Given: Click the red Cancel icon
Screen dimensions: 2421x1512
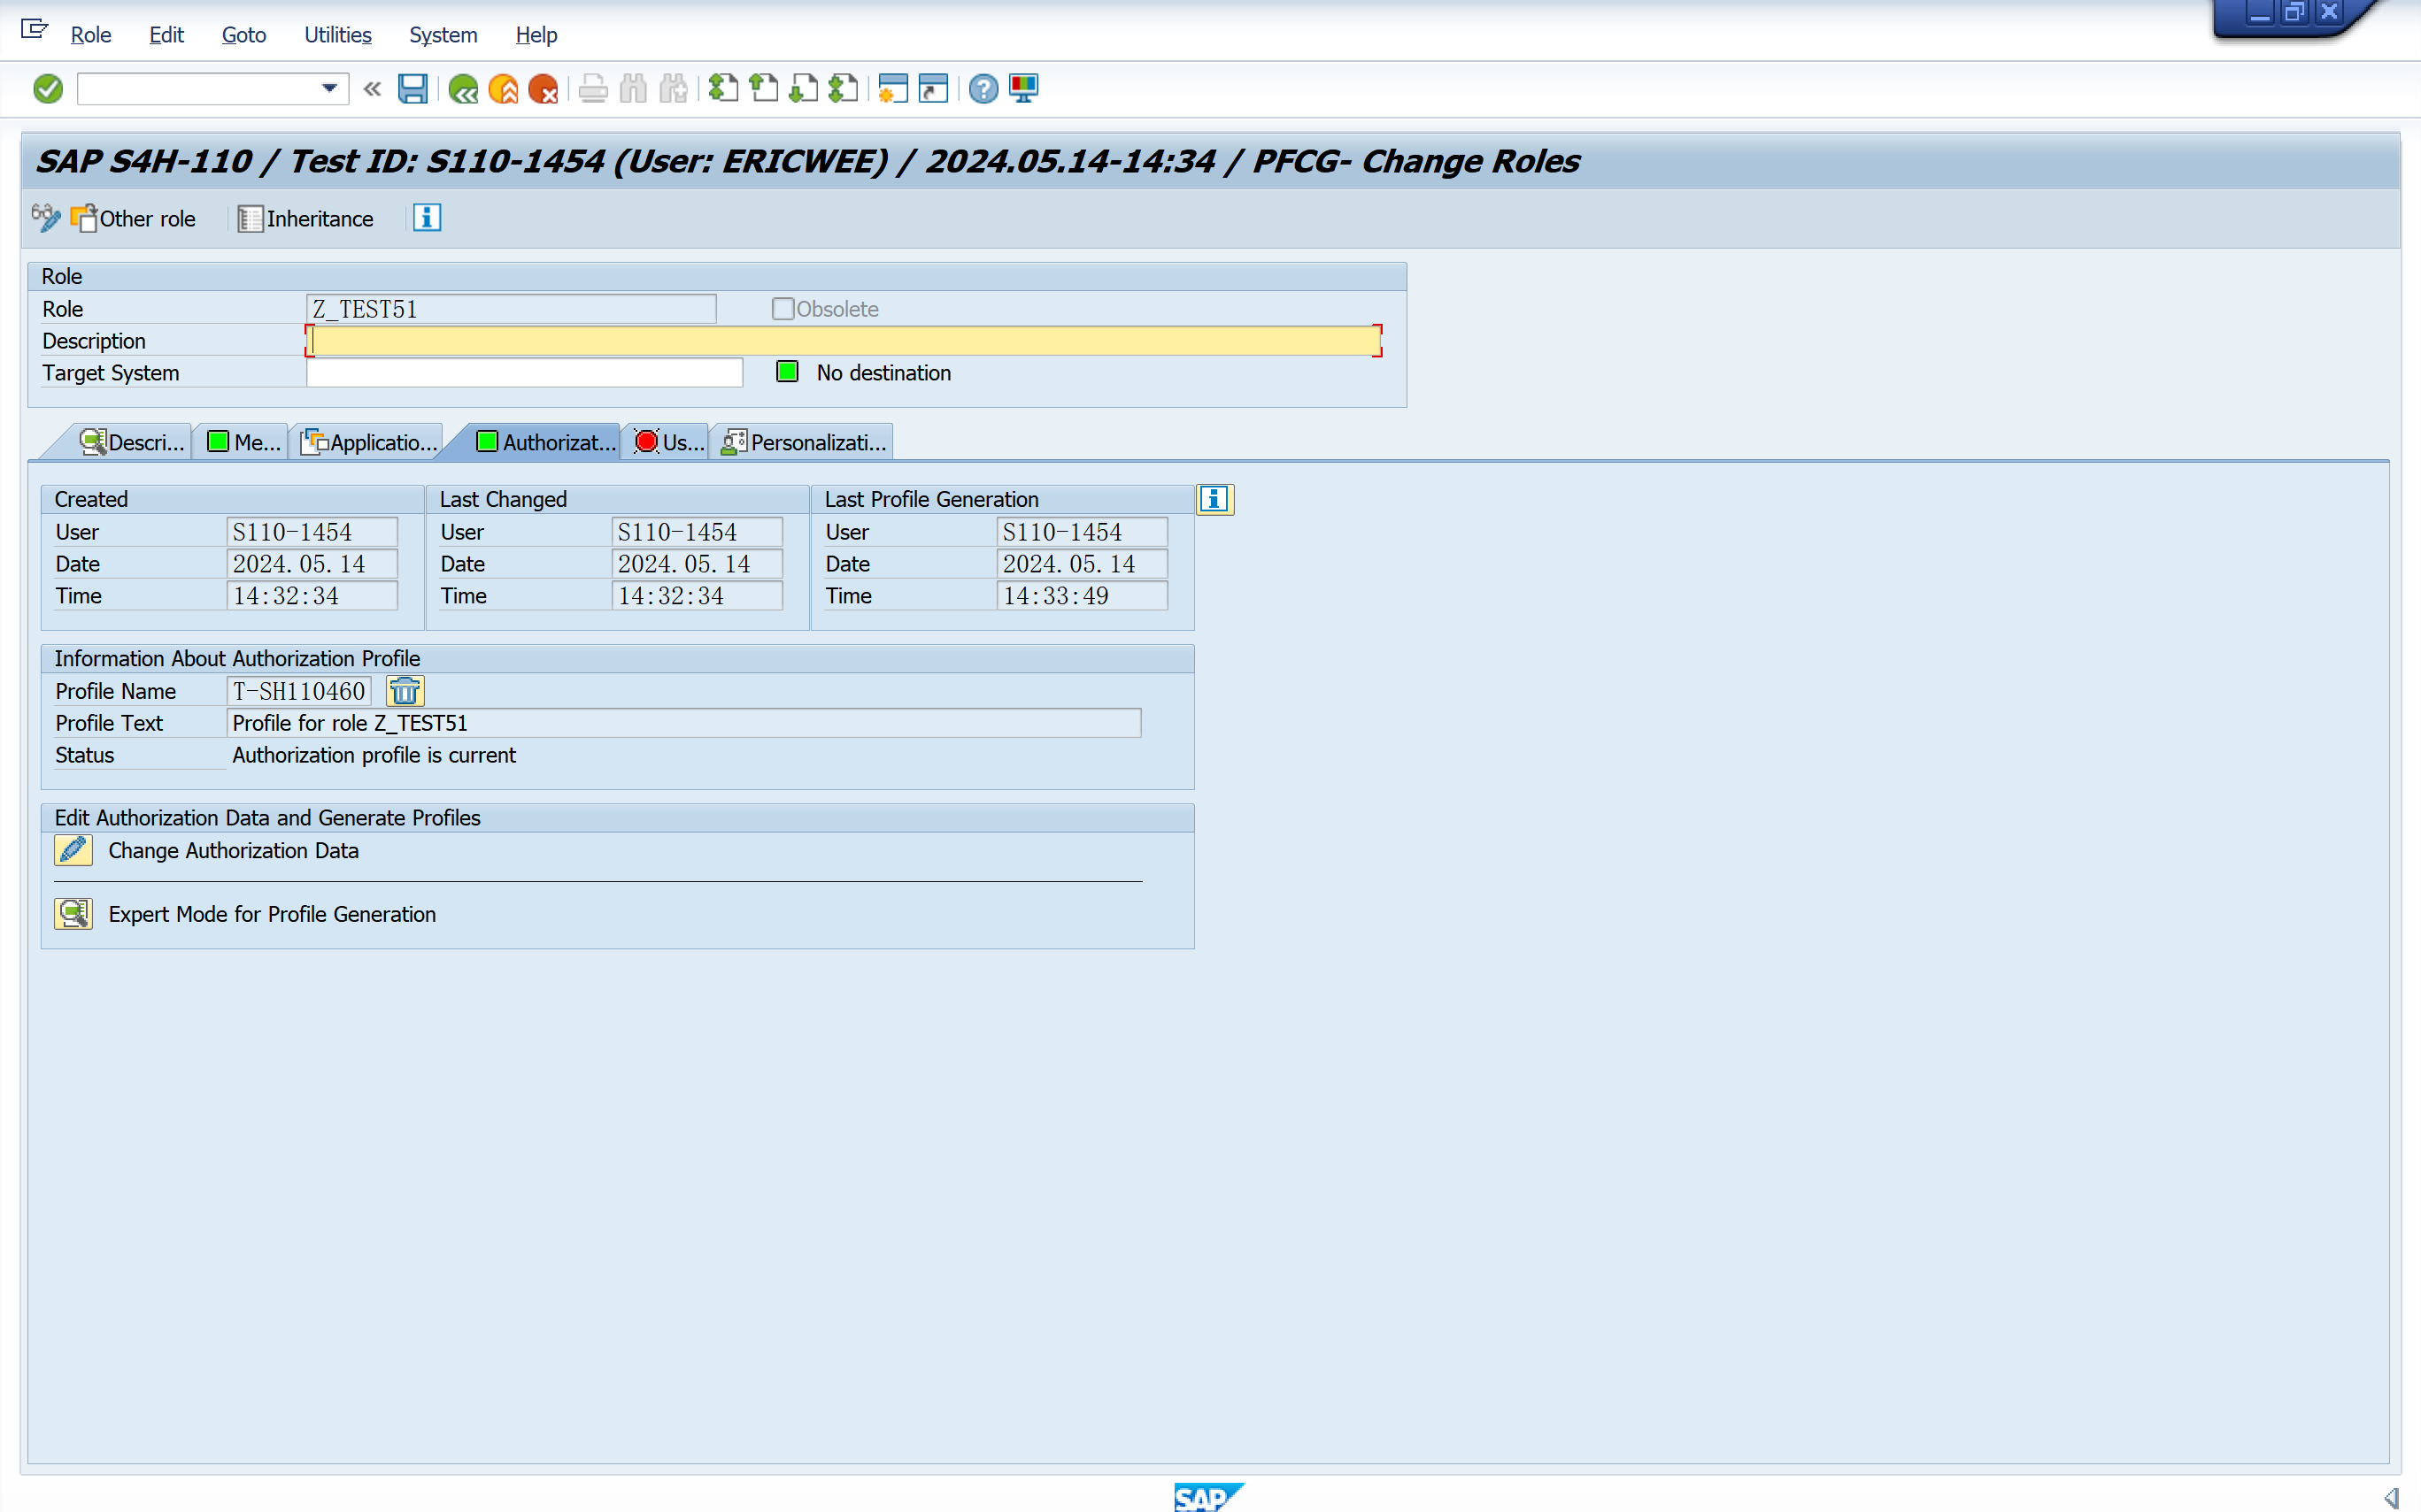Looking at the screenshot, I should [543, 89].
